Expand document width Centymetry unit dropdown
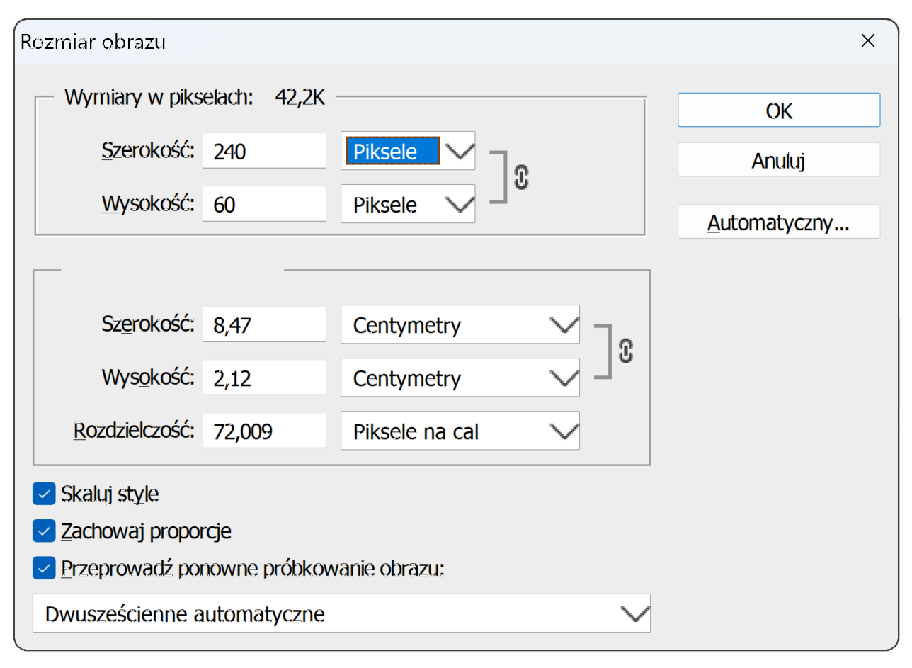This screenshot has width=912, height=668. (460, 325)
